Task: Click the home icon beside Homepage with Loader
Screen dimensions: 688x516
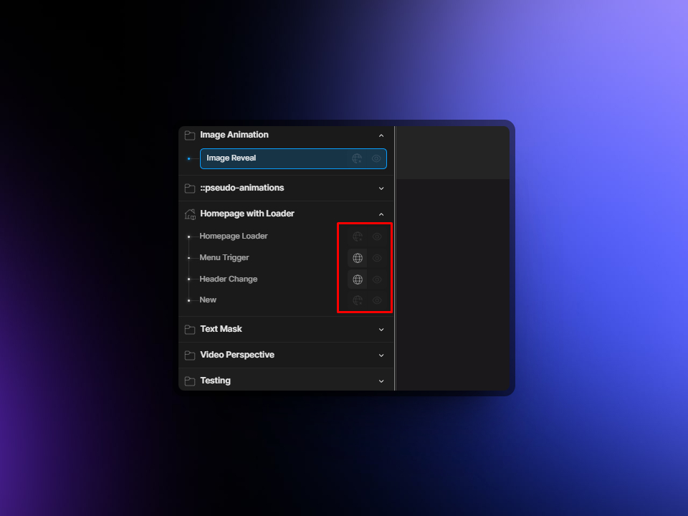Action: 190,214
